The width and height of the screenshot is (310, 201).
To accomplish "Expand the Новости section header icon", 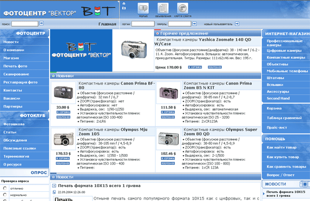I will tap(53, 177).
